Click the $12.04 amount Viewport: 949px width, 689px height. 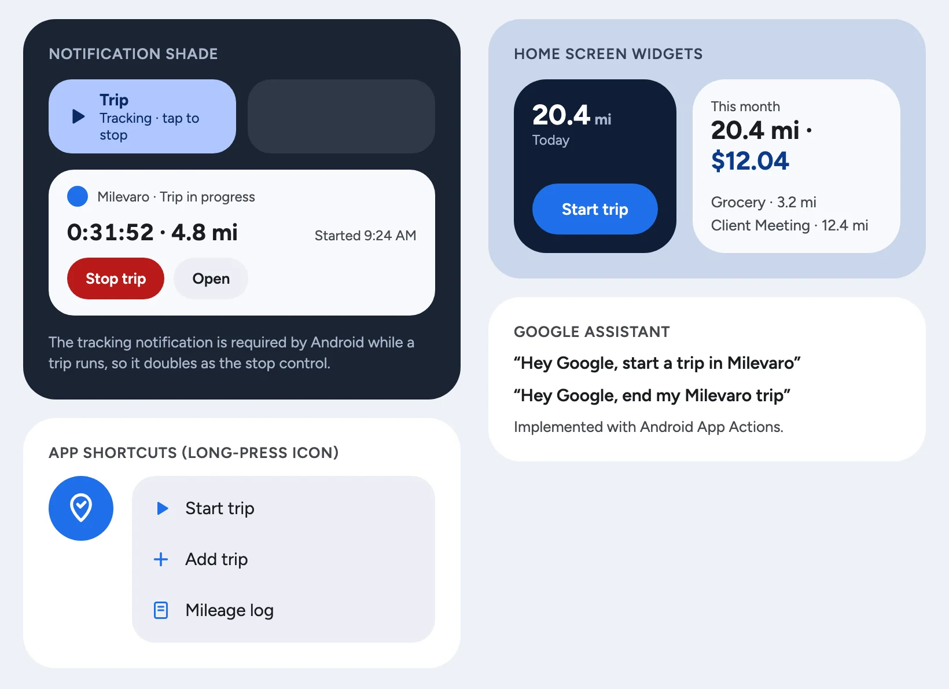[x=750, y=161]
